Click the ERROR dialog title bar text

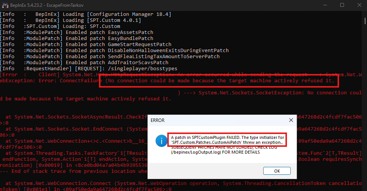(x=157, y=120)
